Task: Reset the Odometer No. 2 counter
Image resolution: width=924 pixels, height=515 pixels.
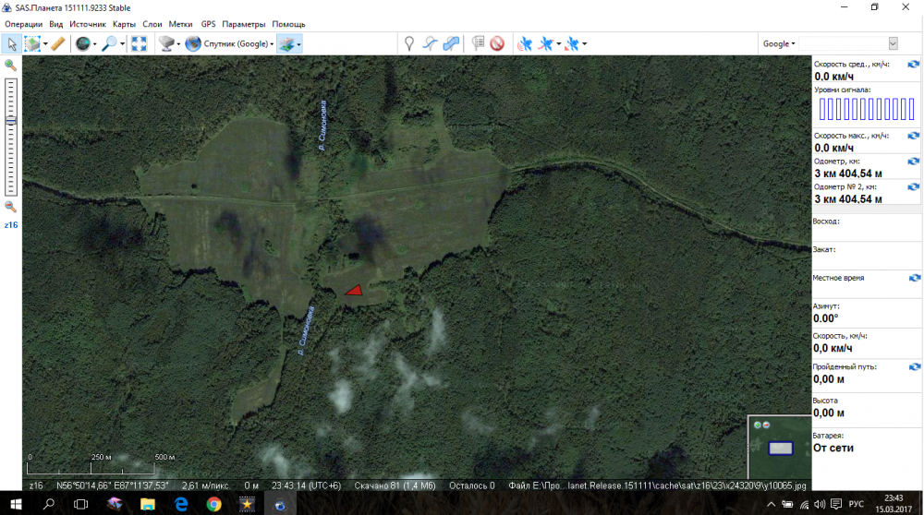Action: (x=913, y=186)
